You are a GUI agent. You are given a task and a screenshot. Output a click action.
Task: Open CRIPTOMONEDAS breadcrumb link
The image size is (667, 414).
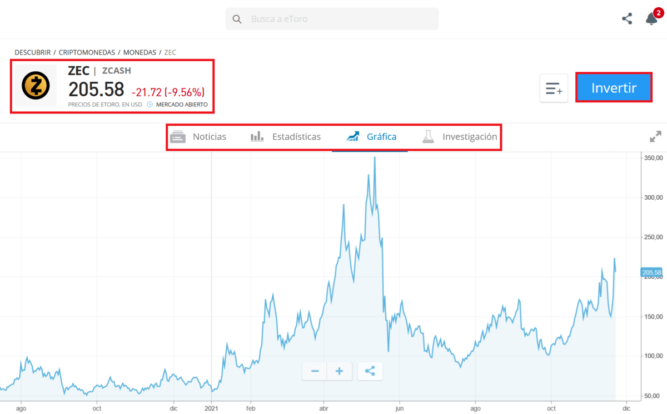pos(87,52)
